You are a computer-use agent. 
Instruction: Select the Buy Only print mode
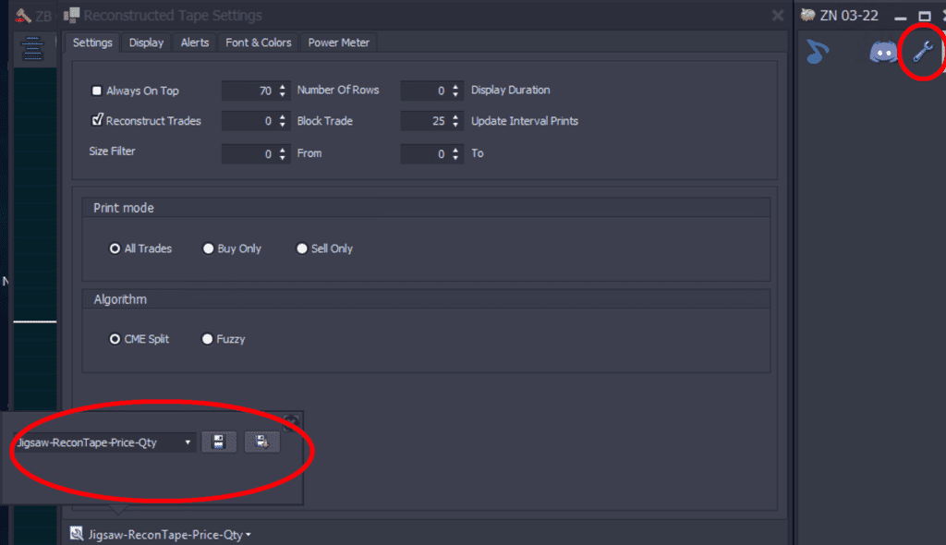[x=208, y=248]
